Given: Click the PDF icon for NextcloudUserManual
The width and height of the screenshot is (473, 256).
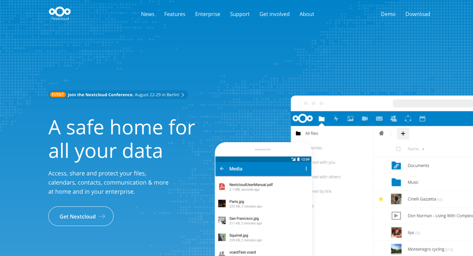Looking at the screenshot, I should (x=222, y=187).
